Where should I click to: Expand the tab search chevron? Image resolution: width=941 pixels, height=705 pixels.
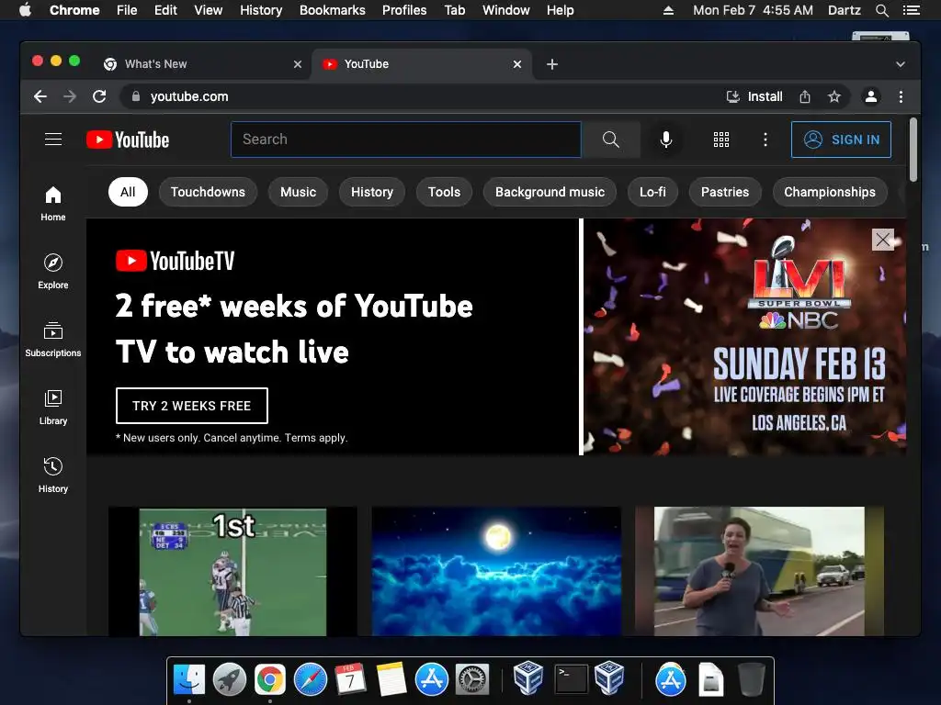(x=901, y=64)
